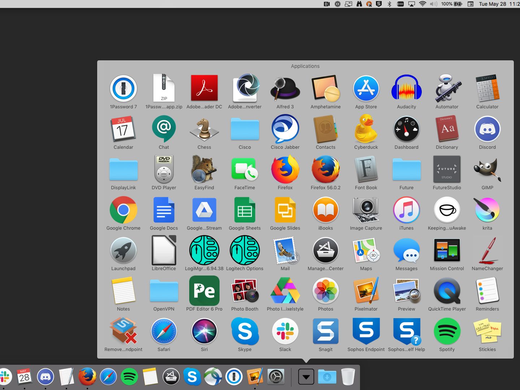Collapse the Applications stack in the Dock
Screen dimensions: 520x390
tap(306, 377)
